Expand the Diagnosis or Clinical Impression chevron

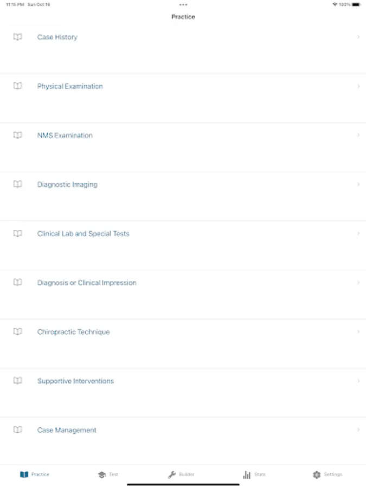pyautogui.click(x=358, y=282)
